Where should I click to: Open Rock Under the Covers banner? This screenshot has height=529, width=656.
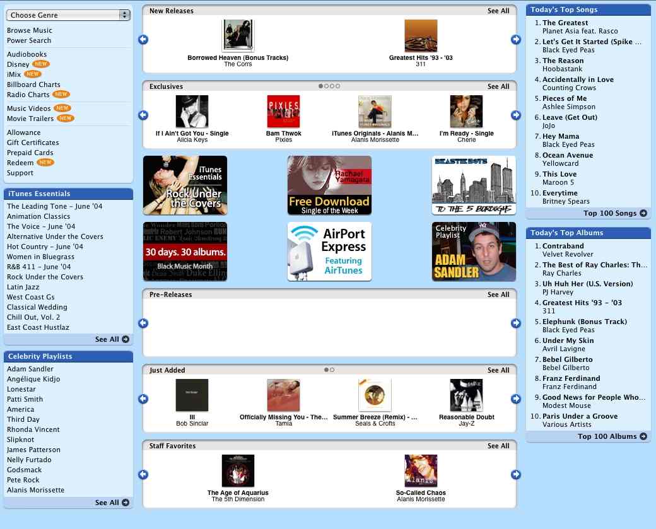tap(185, 185)
